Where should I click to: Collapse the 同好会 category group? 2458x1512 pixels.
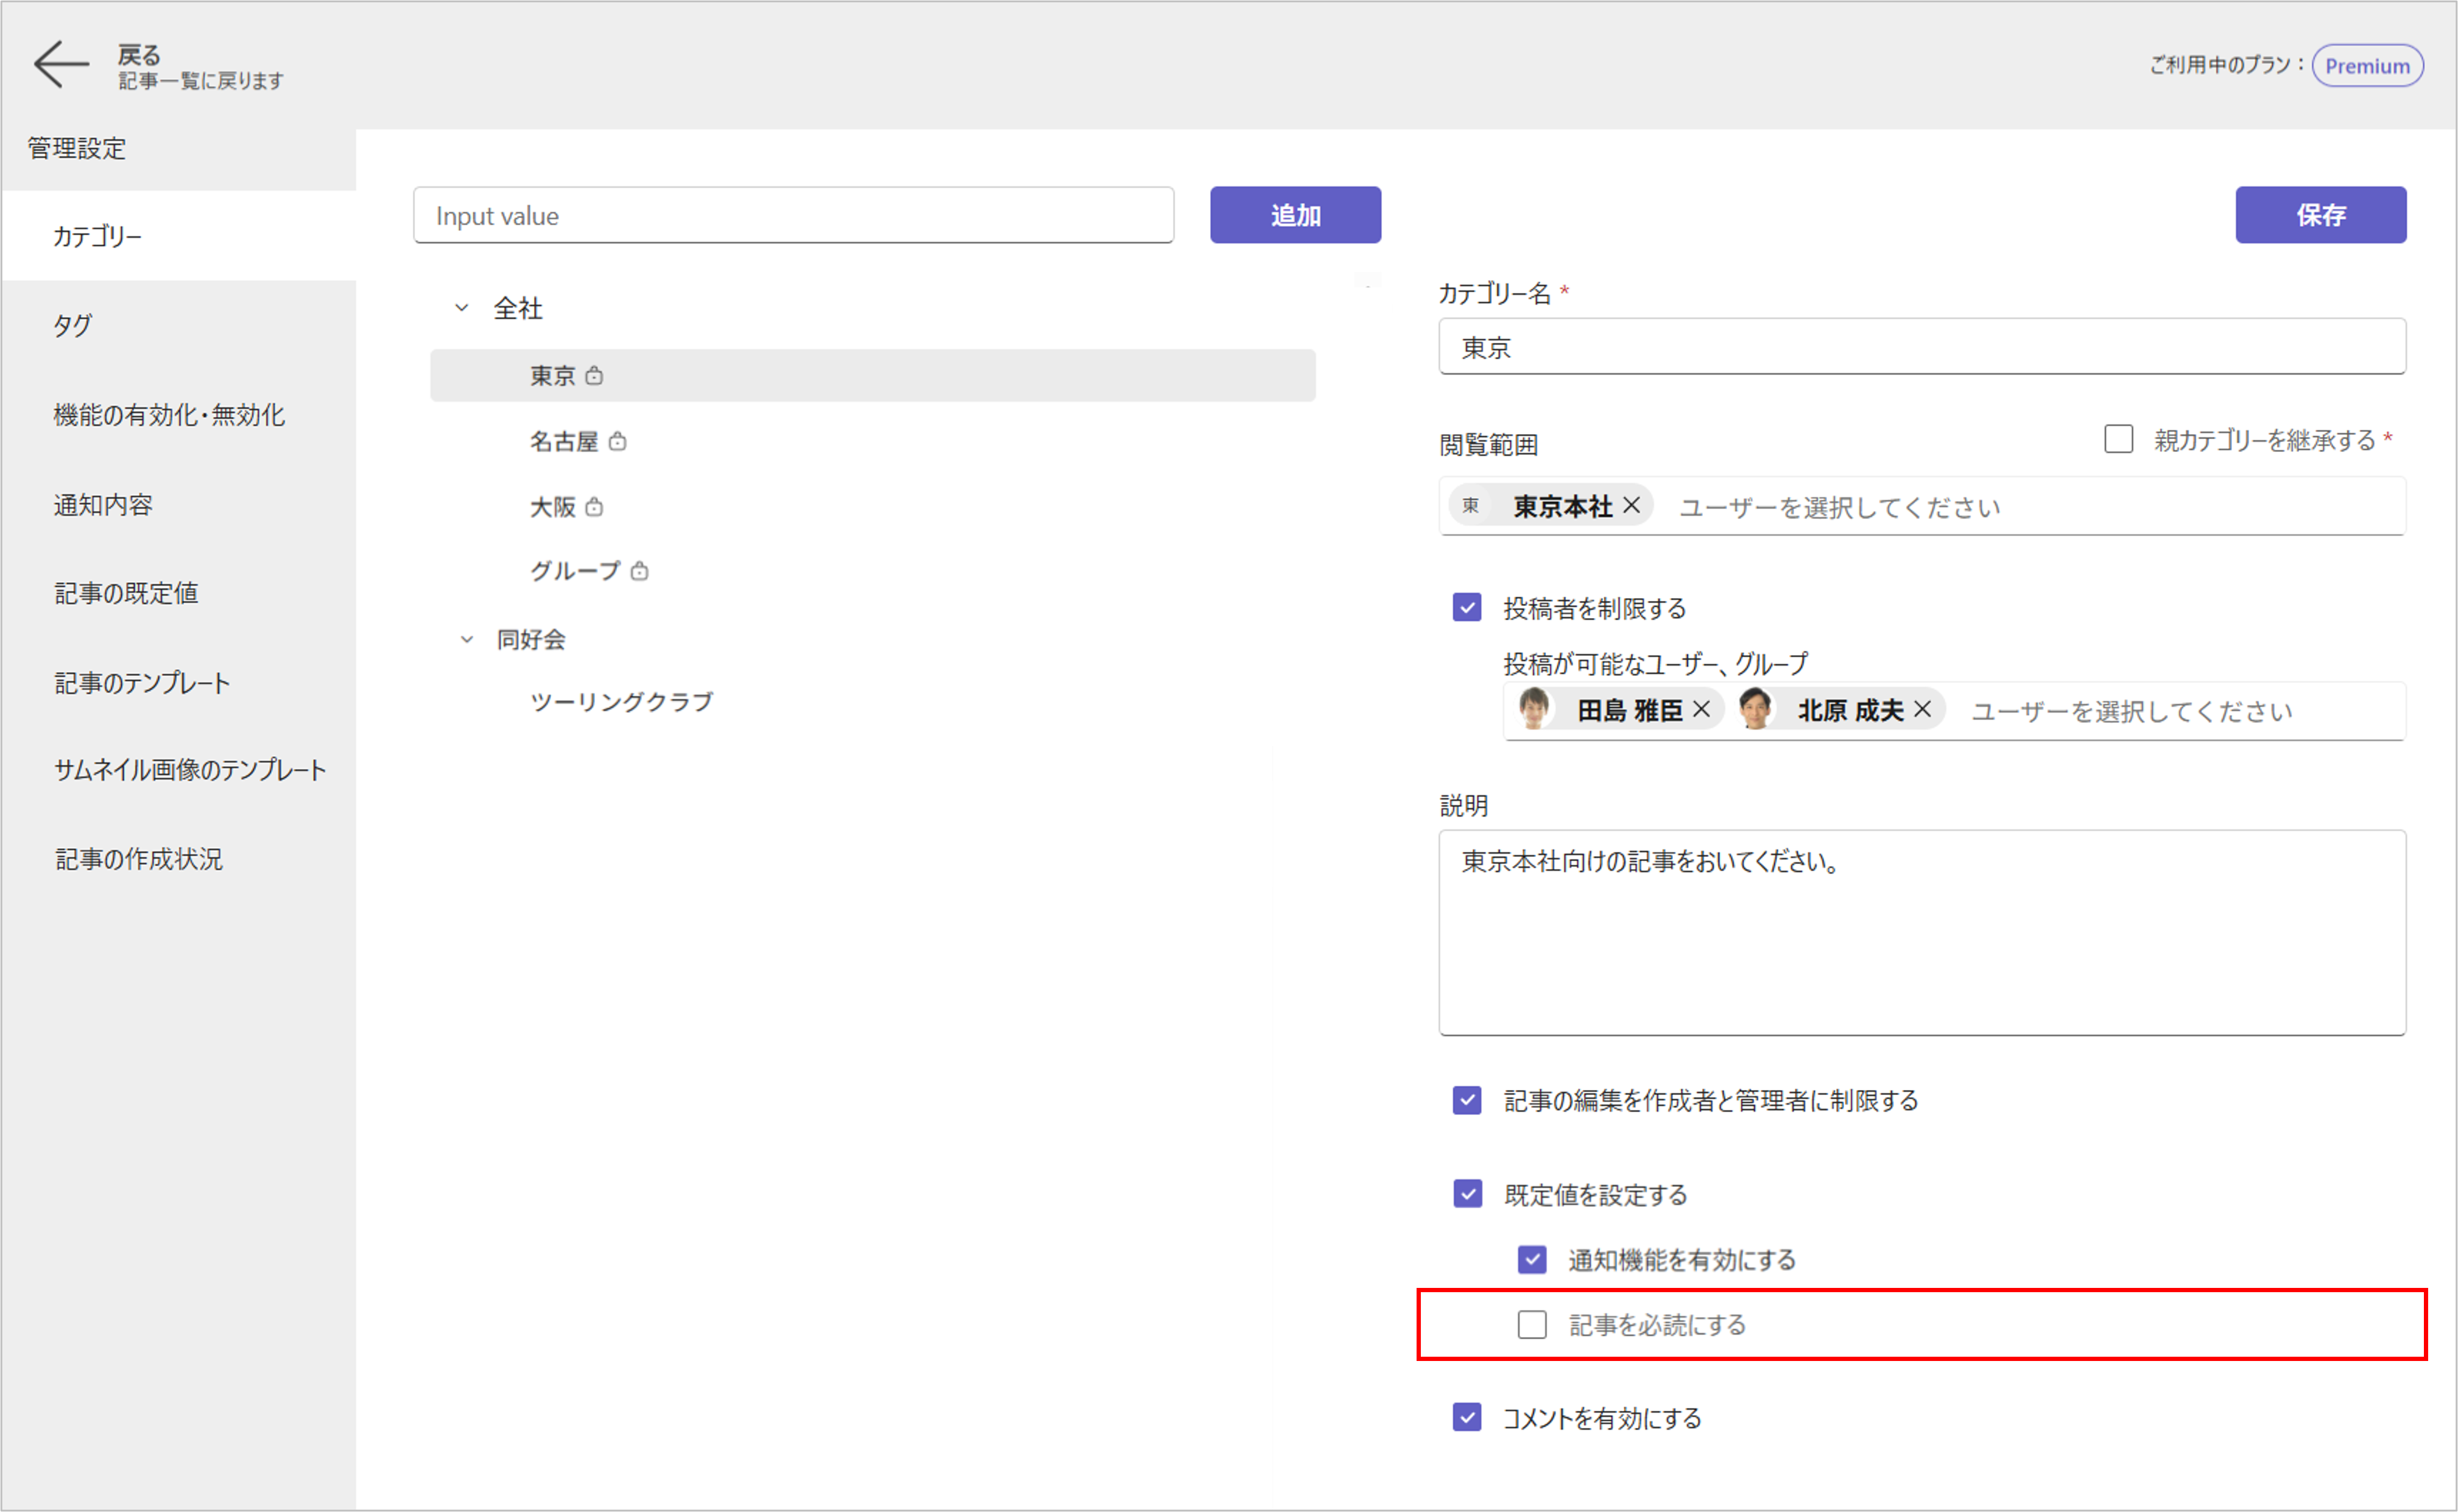[x=466, y=639]
